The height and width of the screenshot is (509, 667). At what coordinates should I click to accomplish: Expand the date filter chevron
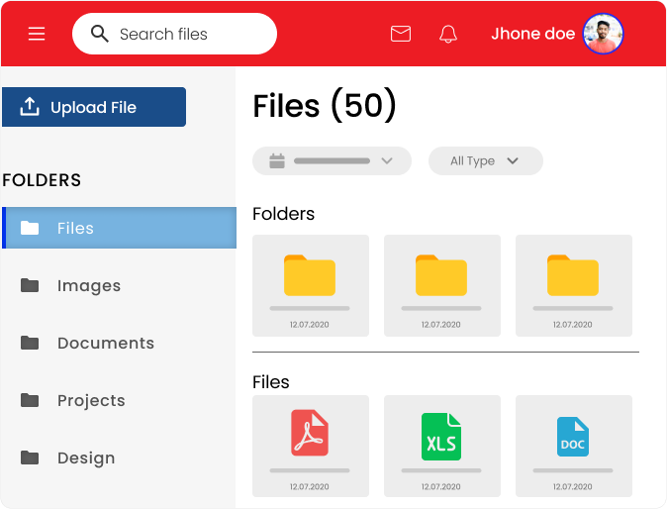click(387, 160)
